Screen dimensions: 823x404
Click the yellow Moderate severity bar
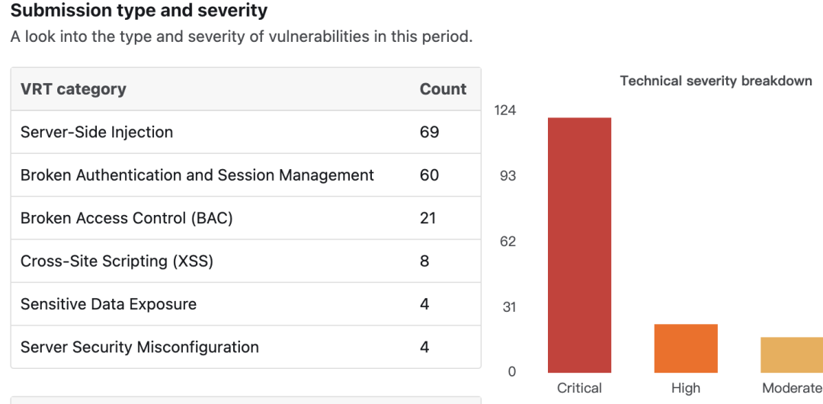click(793, 354)
